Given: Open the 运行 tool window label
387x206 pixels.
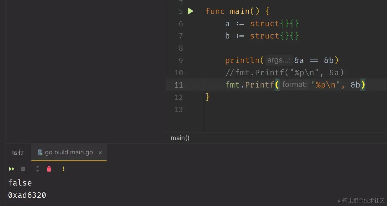Looking at the screenshot, I should (18, 152).
